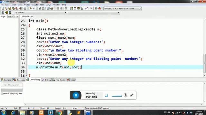Open the Project menu
206x115 pixels.
pos(27,5)
